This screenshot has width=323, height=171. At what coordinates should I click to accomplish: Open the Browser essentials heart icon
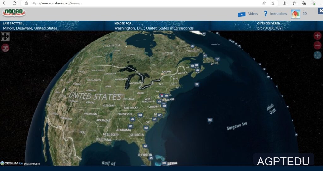coord(314,3)
